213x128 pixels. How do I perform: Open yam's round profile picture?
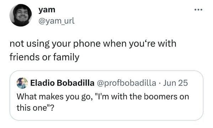coord(21,15)
